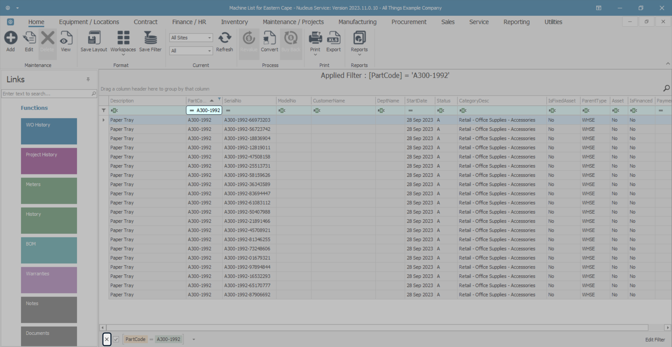
Task: Click the Add machine icon
Action: (x=10, y=38)
